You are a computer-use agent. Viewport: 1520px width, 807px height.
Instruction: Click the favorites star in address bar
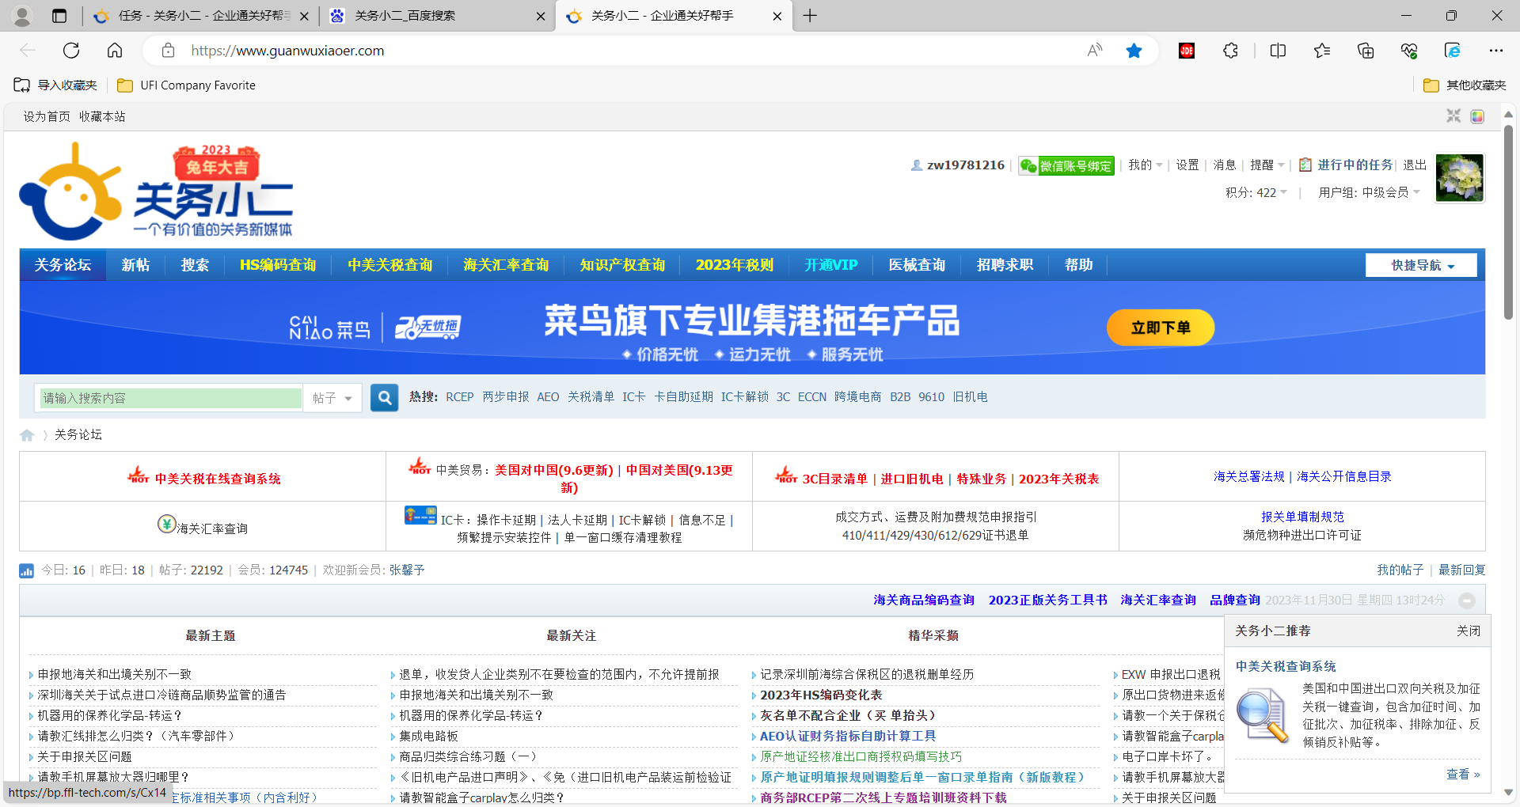click(1134, 51)
